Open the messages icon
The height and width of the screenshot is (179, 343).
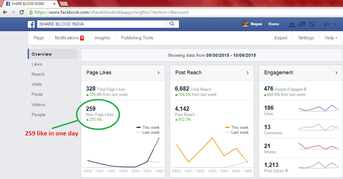pyautogui.click(x=302, y=24)
